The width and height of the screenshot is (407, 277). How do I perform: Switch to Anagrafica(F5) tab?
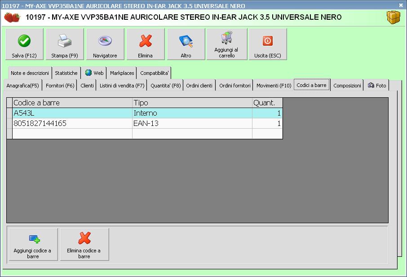coord(22,86)
